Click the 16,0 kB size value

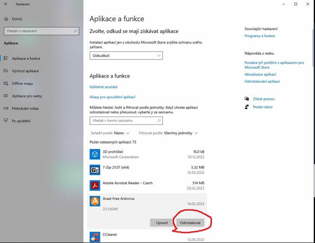click(198, 152)
